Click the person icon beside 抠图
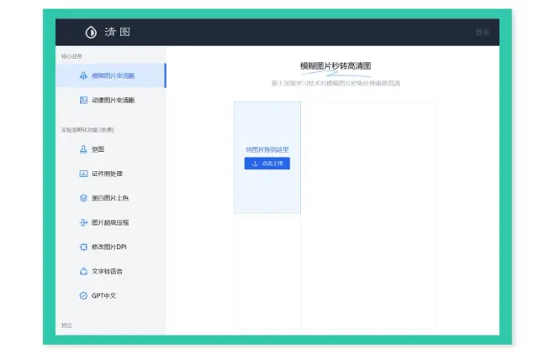 [x=83, y=149]
